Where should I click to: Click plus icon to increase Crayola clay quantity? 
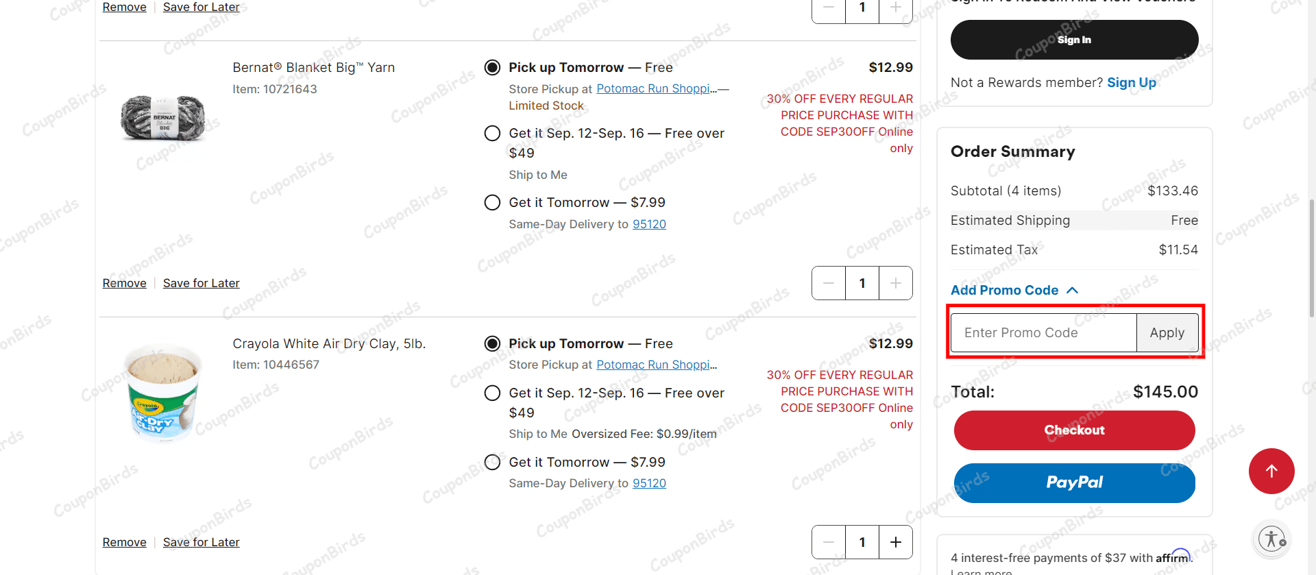click(x=895, y=541)
